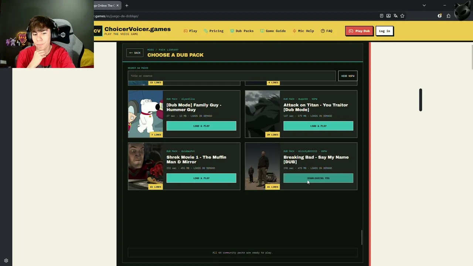The width and height of the screenshot is (473, 266).
Task: Open the settings gear icon at bottom left
Action: [x=6, y=260]
